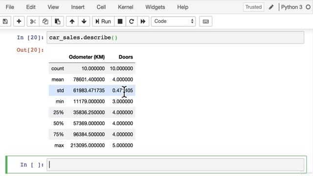Click the value 213095.000000
The image size is (313, 176).
pyautogui.click(x=88, y=145)
